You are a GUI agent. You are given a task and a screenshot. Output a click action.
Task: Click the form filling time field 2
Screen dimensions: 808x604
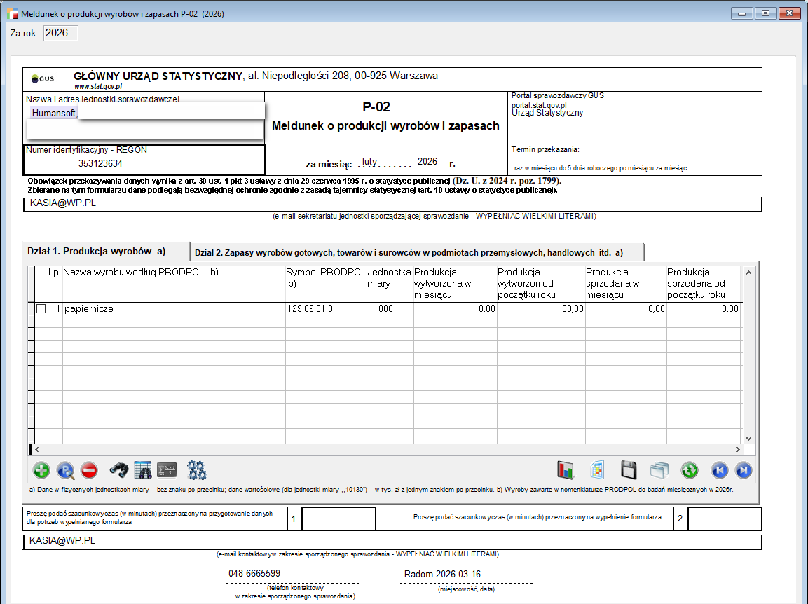(x=724, y=519)
